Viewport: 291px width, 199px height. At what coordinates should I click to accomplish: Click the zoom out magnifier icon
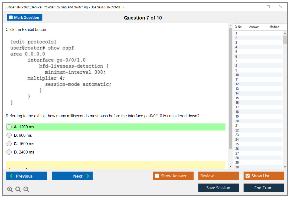tap(26, 190)
